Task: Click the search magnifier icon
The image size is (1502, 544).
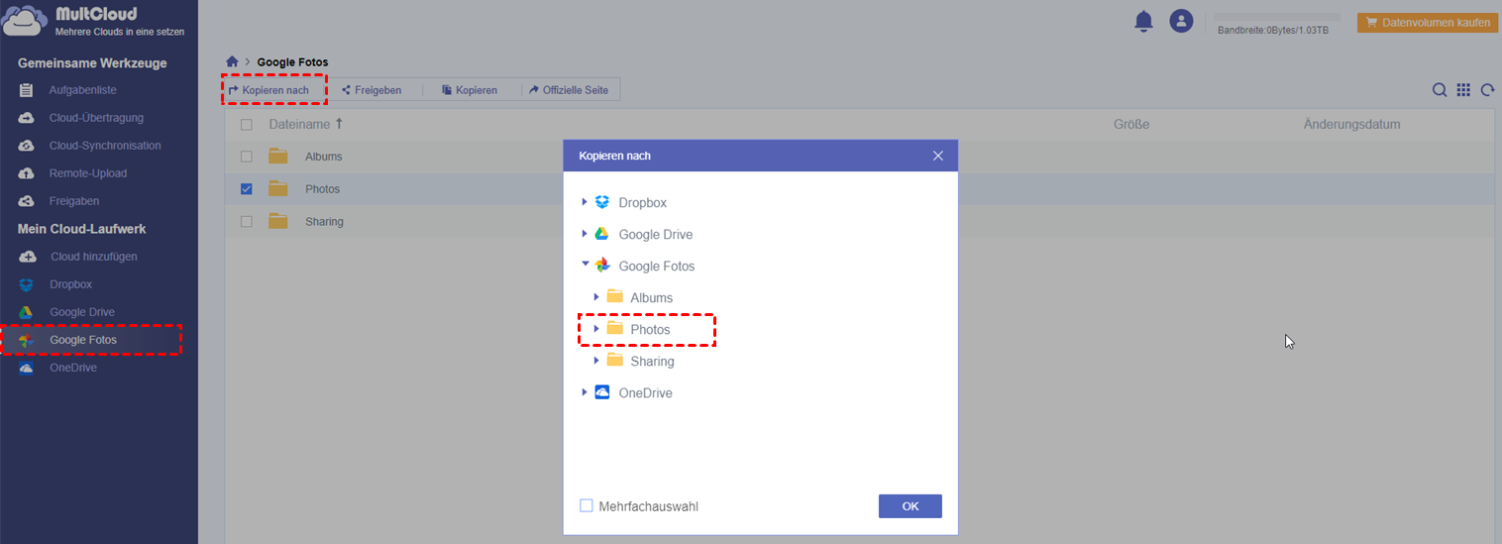Action: [1440, 90]
